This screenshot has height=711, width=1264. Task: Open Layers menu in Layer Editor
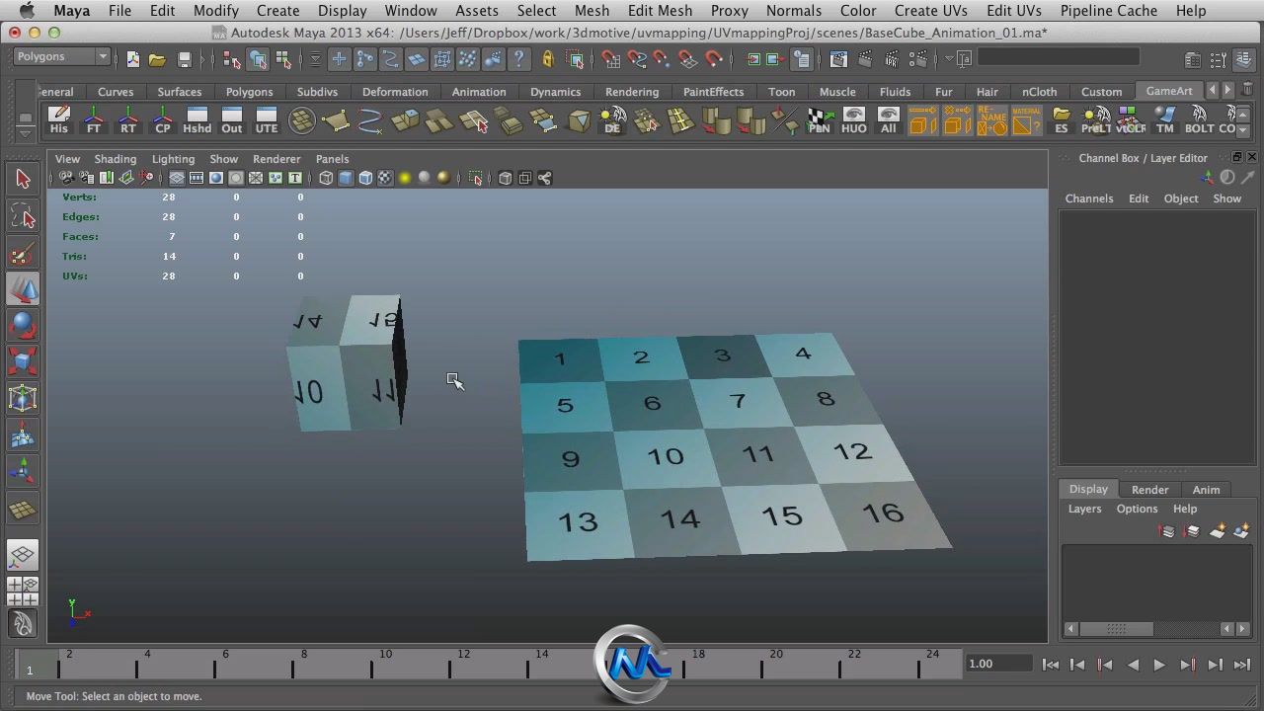[x=1084, y=509]
